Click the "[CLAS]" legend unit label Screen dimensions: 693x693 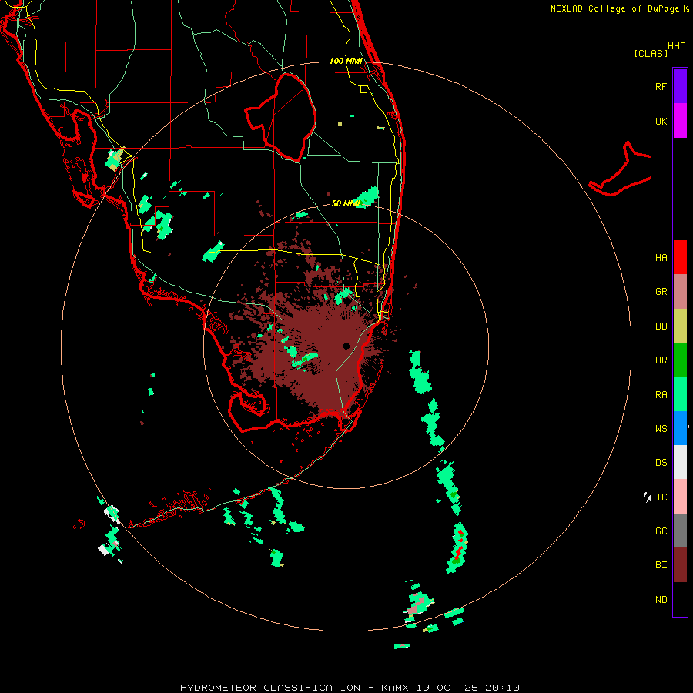[x=651, y=54]
